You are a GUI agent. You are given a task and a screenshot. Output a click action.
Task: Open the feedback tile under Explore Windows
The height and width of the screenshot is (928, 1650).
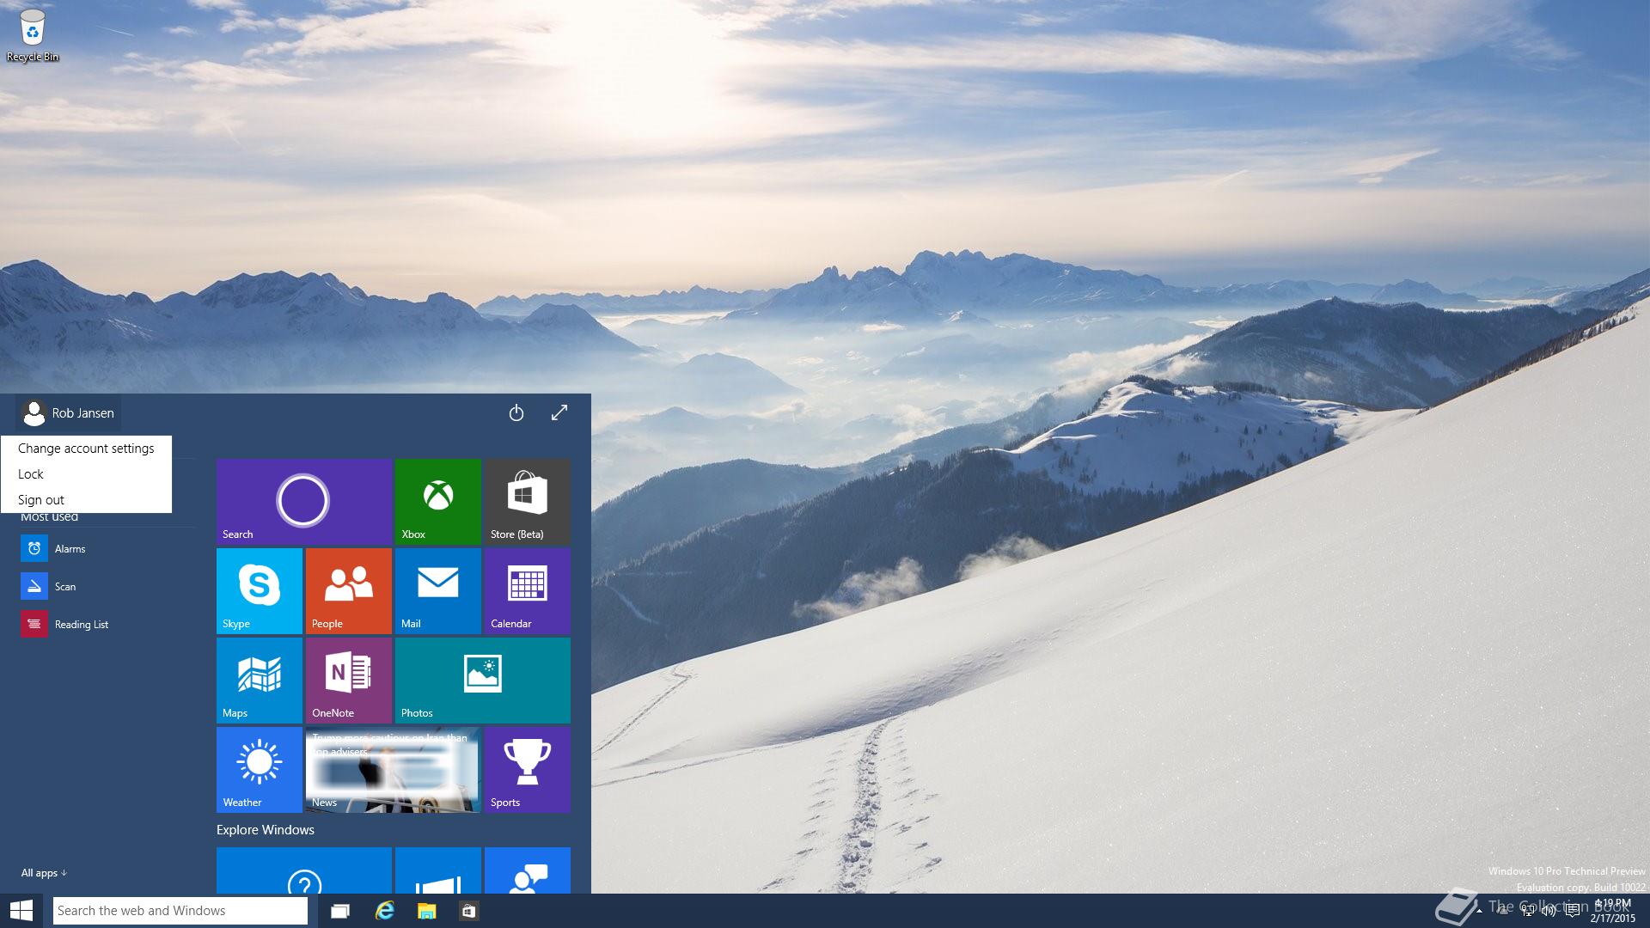[x=528, y=870]
